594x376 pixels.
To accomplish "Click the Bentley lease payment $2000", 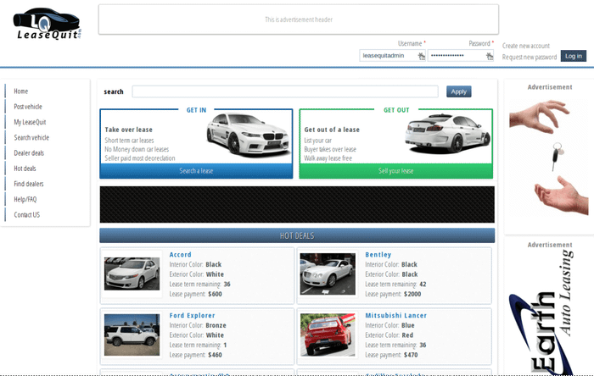I will [412, 294].
